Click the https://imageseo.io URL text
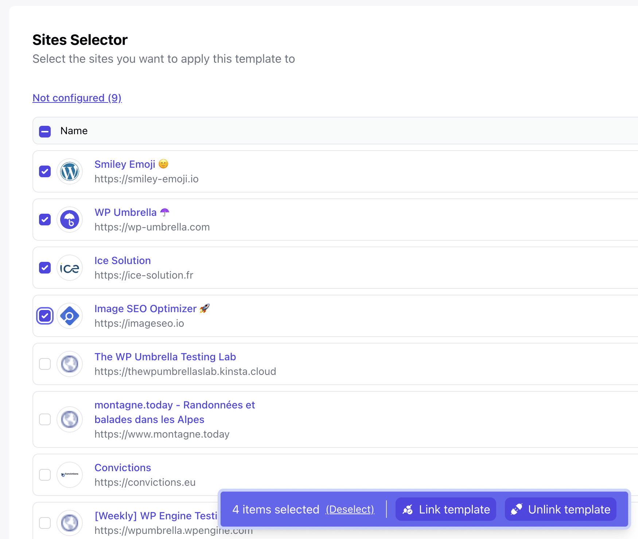Image resolution: width=638 pixels, height=539 pixels. coord(139,323)
